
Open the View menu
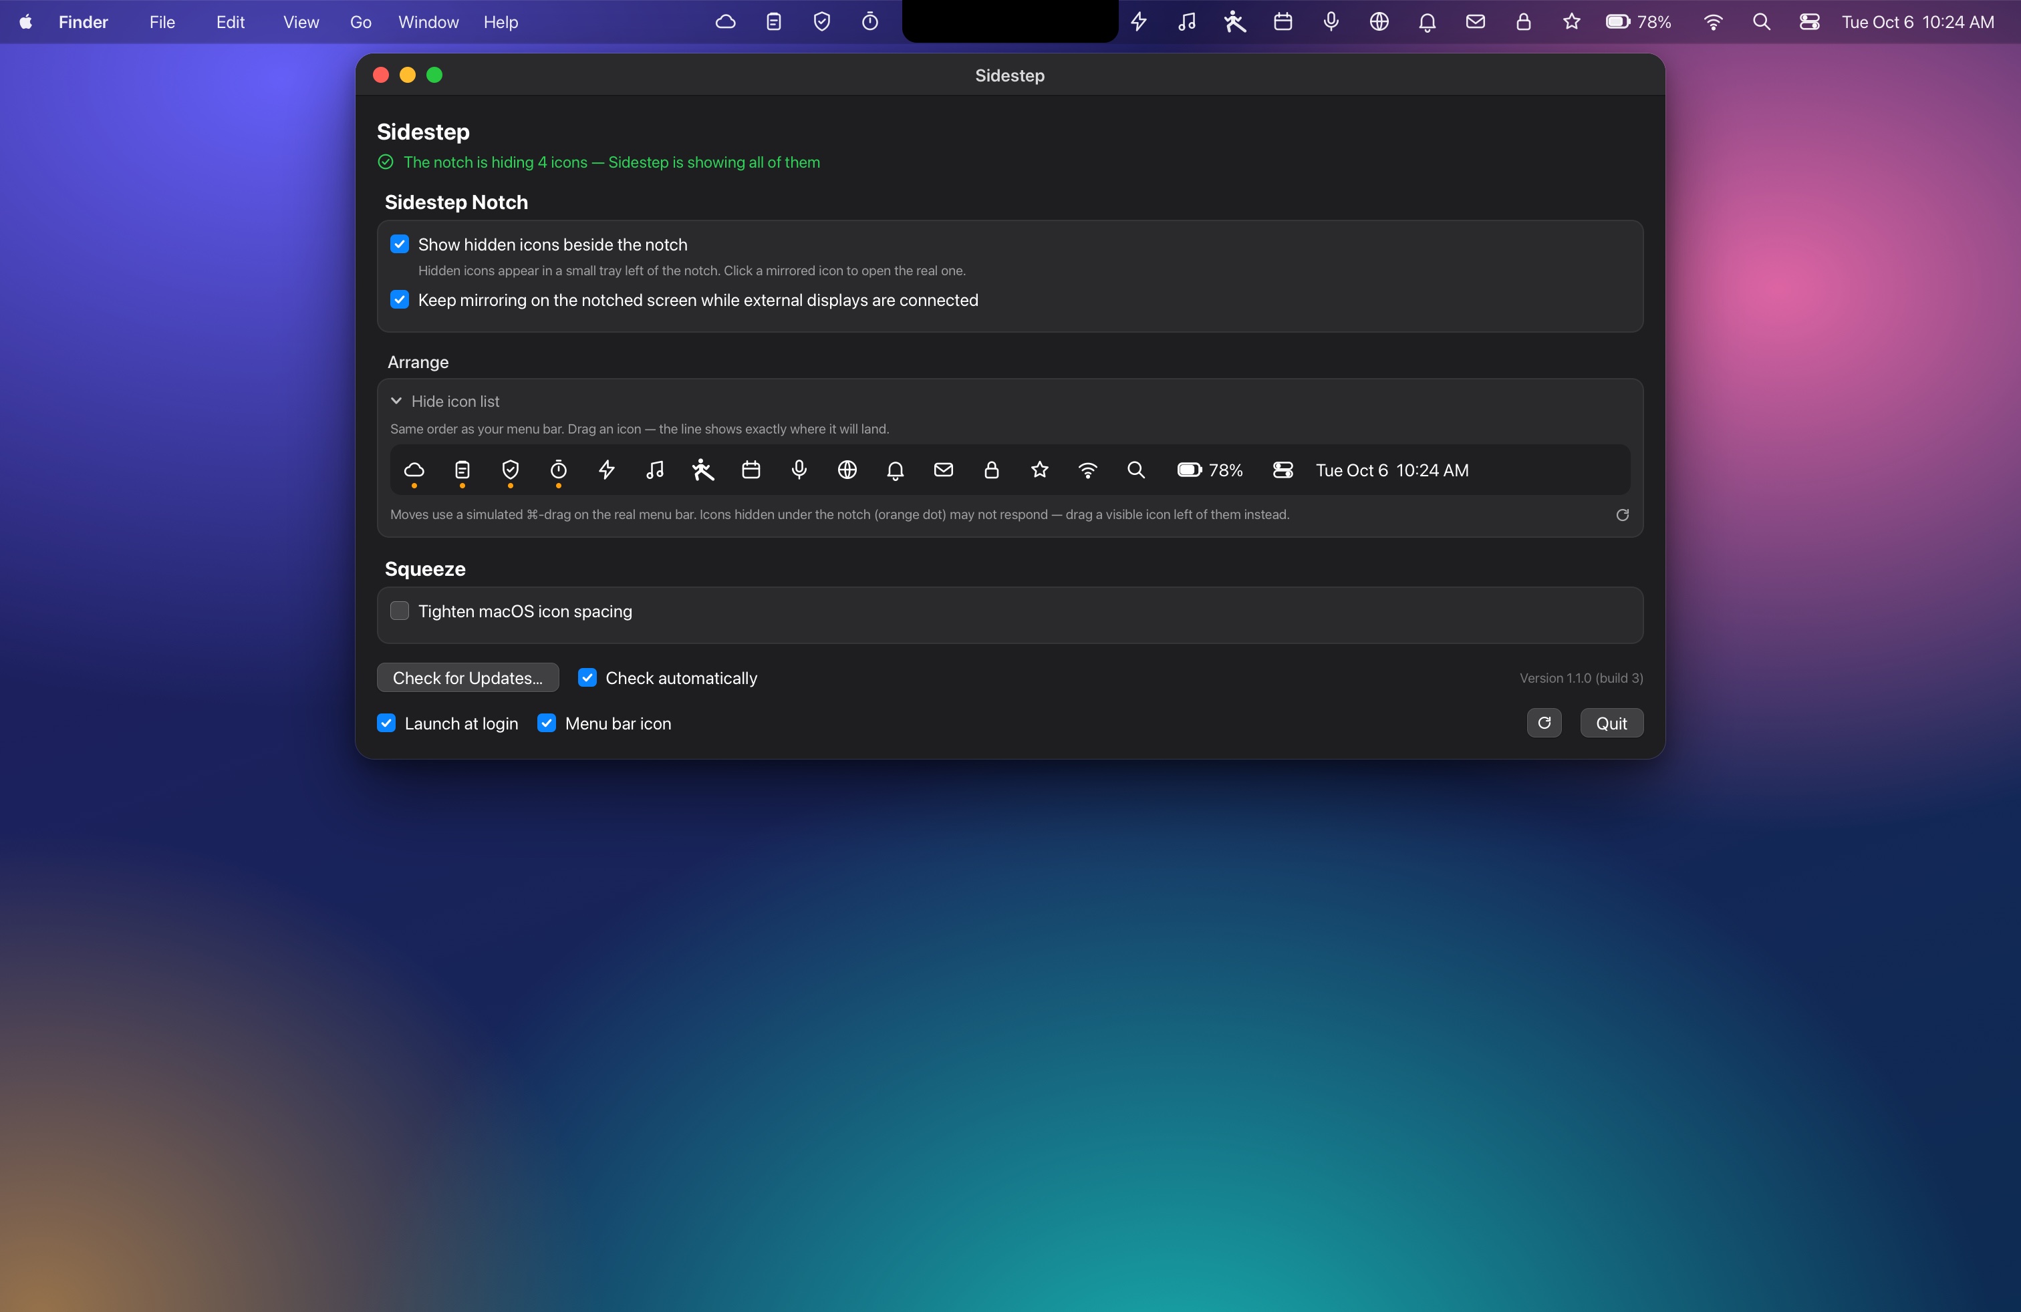click(x=301, y=22)
